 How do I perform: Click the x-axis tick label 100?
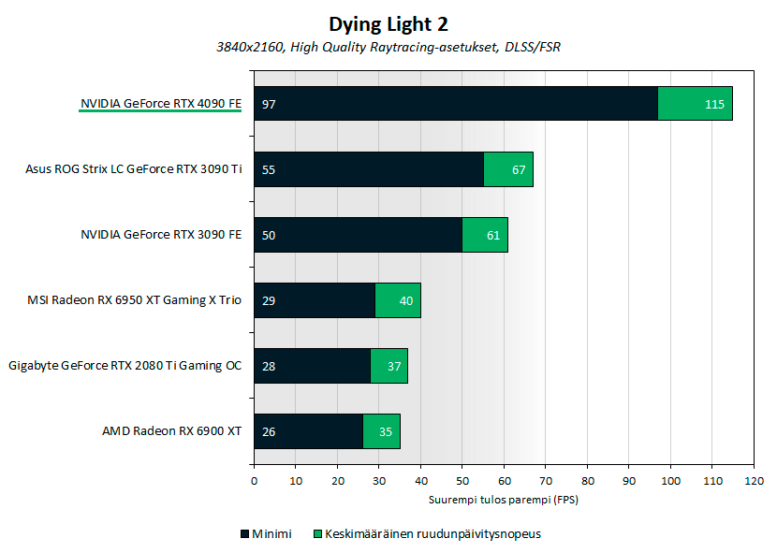tap(670, 481)
